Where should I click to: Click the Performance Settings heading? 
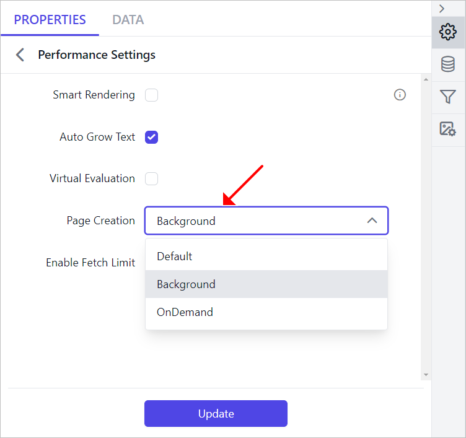97,55
